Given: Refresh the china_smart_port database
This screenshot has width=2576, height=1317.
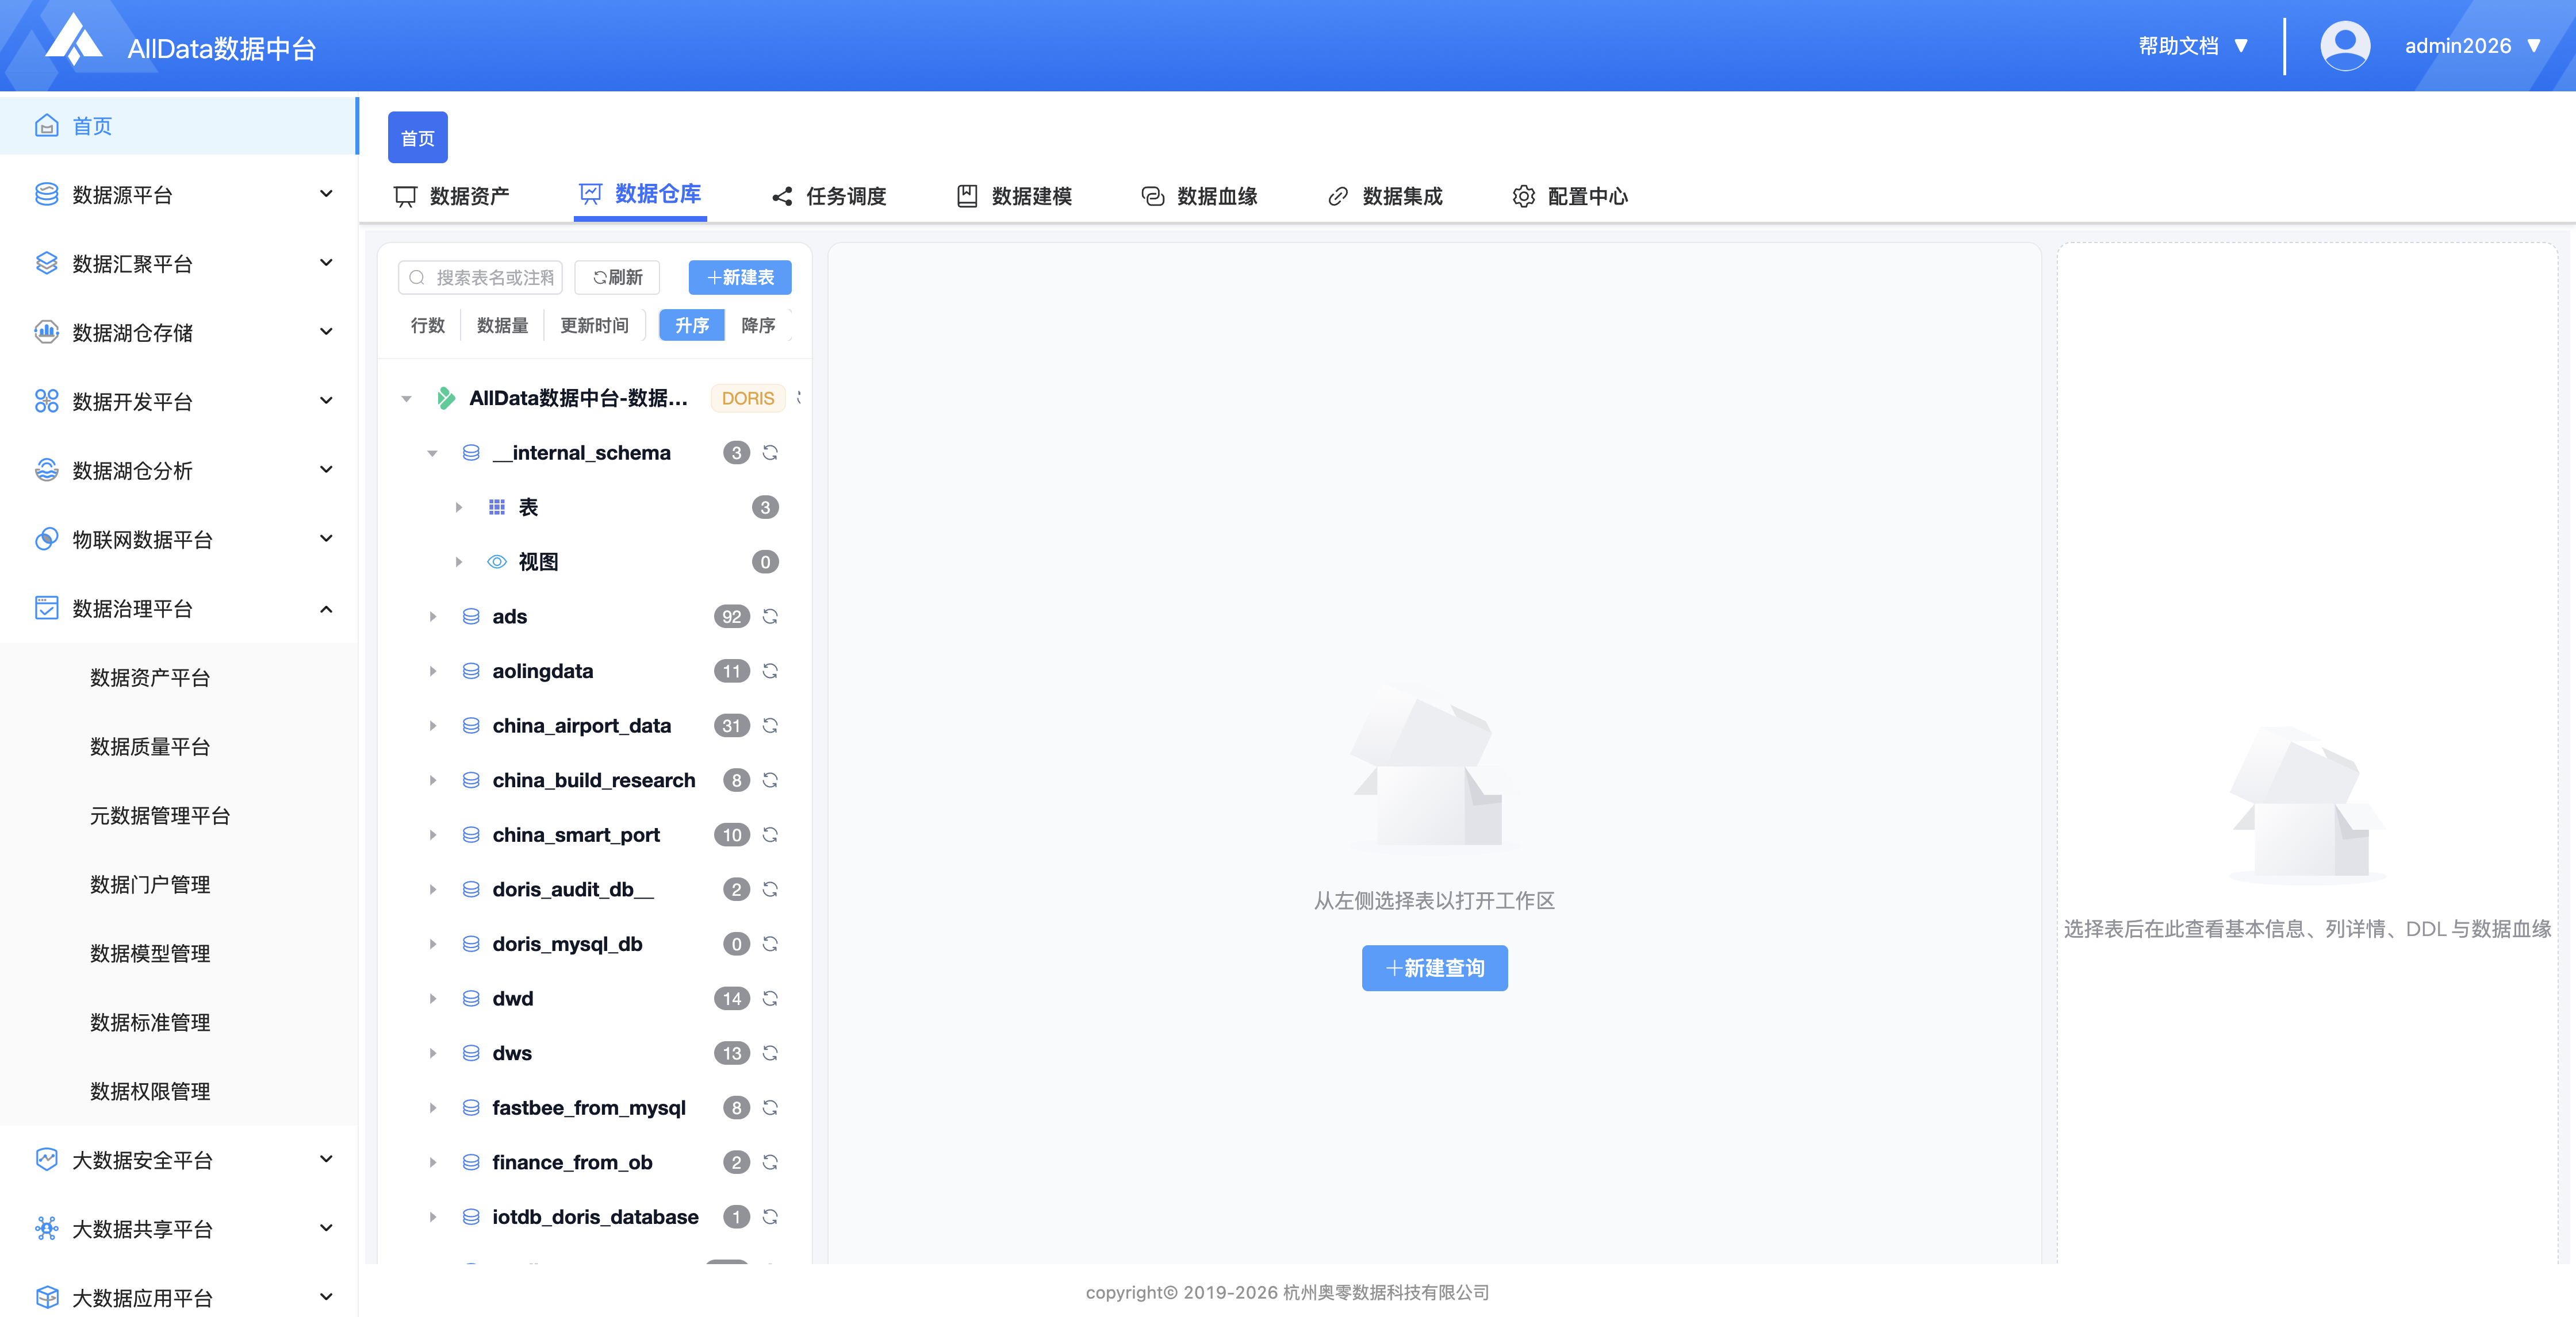Looking at the screenshot, I should point(770,835).
